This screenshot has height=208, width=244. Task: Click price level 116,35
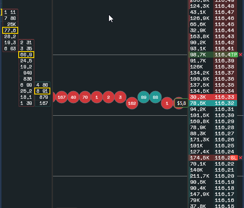(x=224, y=85)
